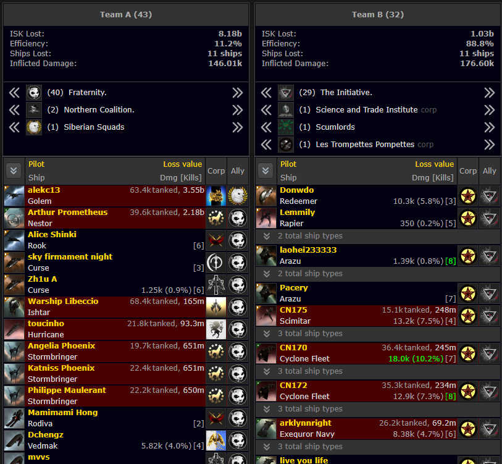Click The Initiative alliance logo in Team B
This screenshot has width=502, height=464.
pyautogui.click(x=286, y=93)
